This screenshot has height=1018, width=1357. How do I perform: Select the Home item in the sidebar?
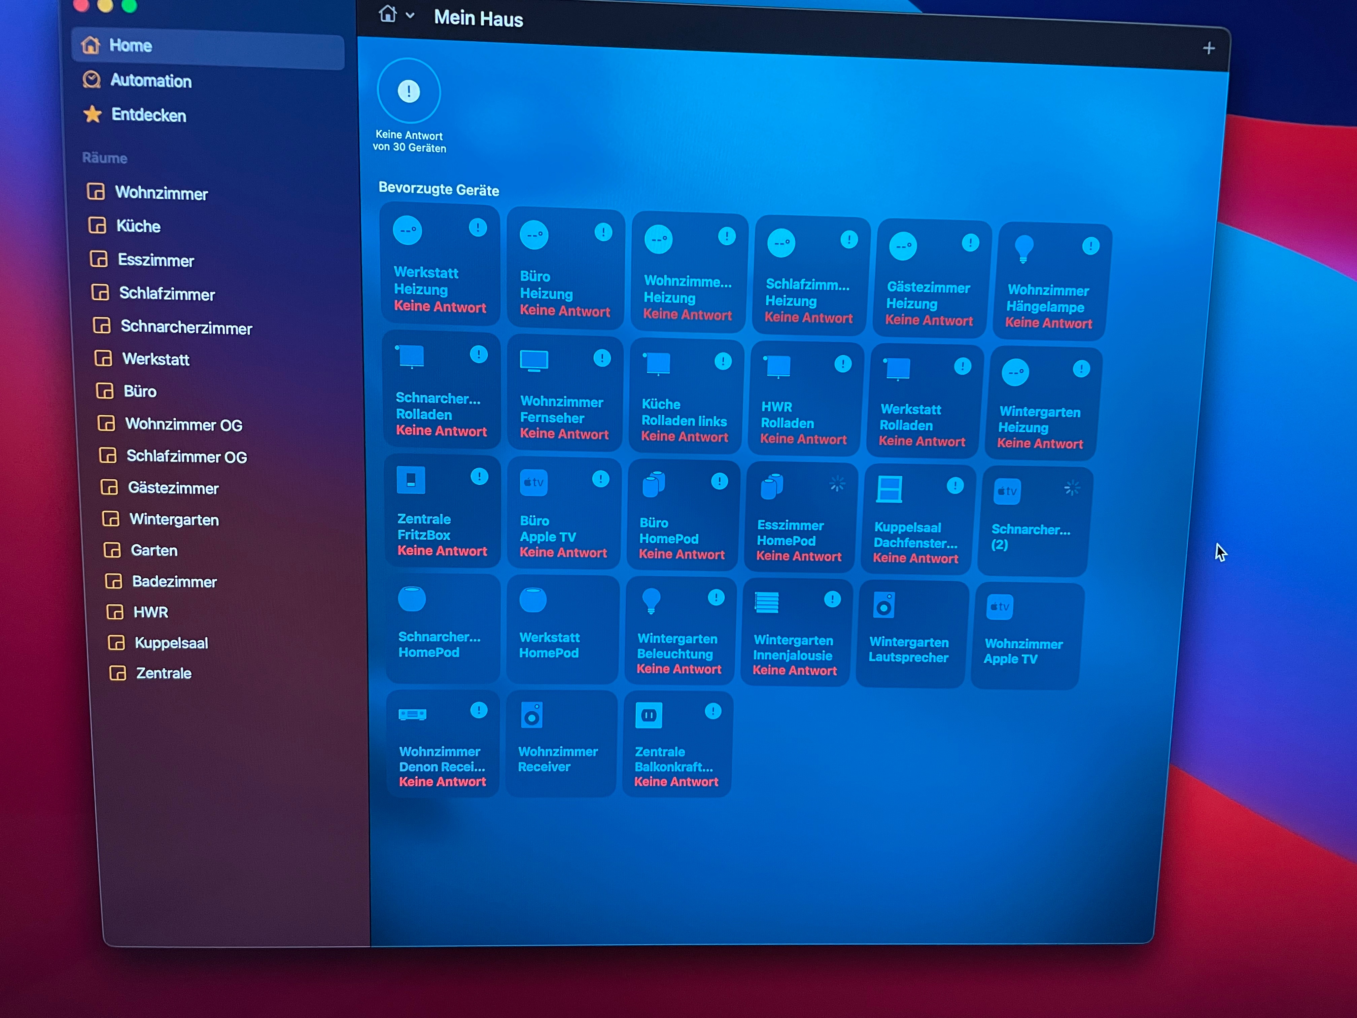coord(130,46)
